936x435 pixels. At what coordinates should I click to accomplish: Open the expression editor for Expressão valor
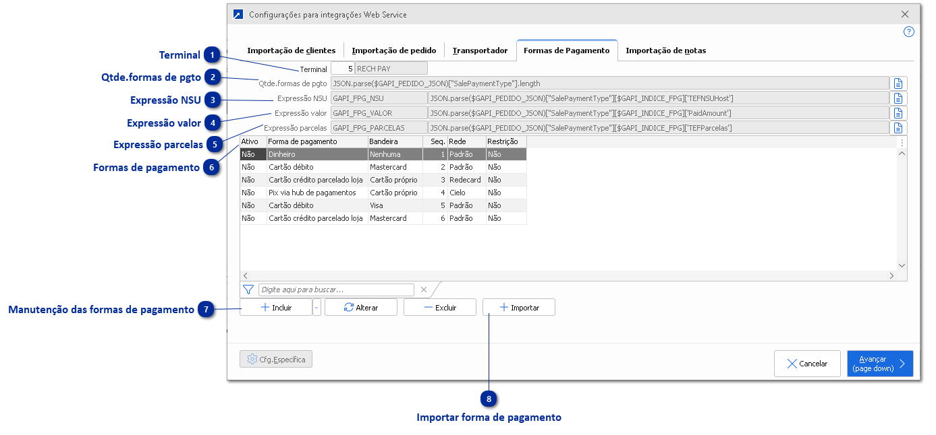pos(898,112)
